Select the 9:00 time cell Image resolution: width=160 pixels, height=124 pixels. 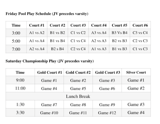pos(20,80)
